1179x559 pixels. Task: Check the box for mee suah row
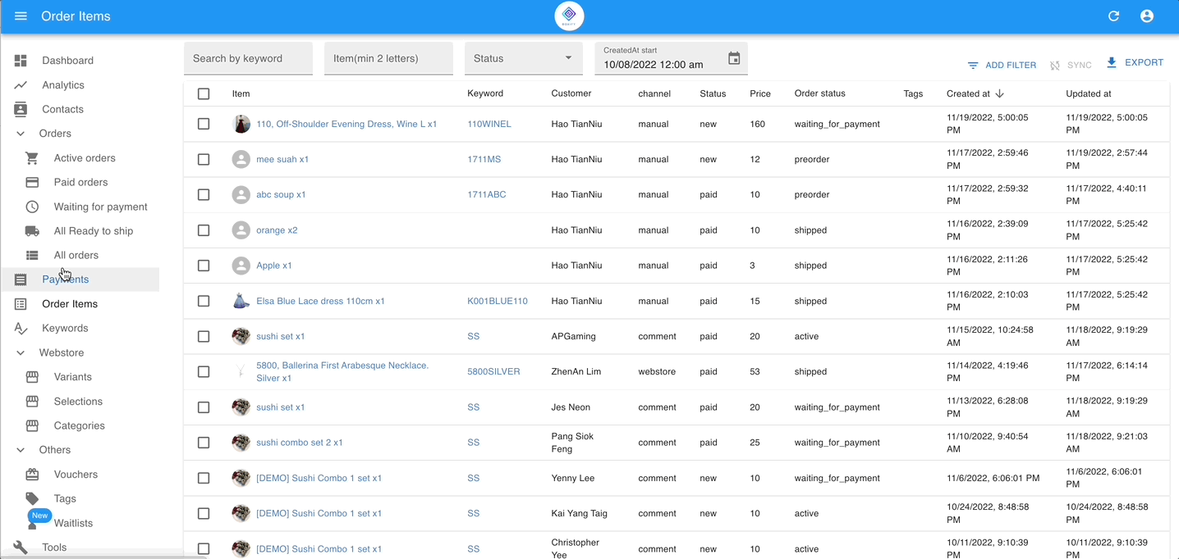click(204, 160)
